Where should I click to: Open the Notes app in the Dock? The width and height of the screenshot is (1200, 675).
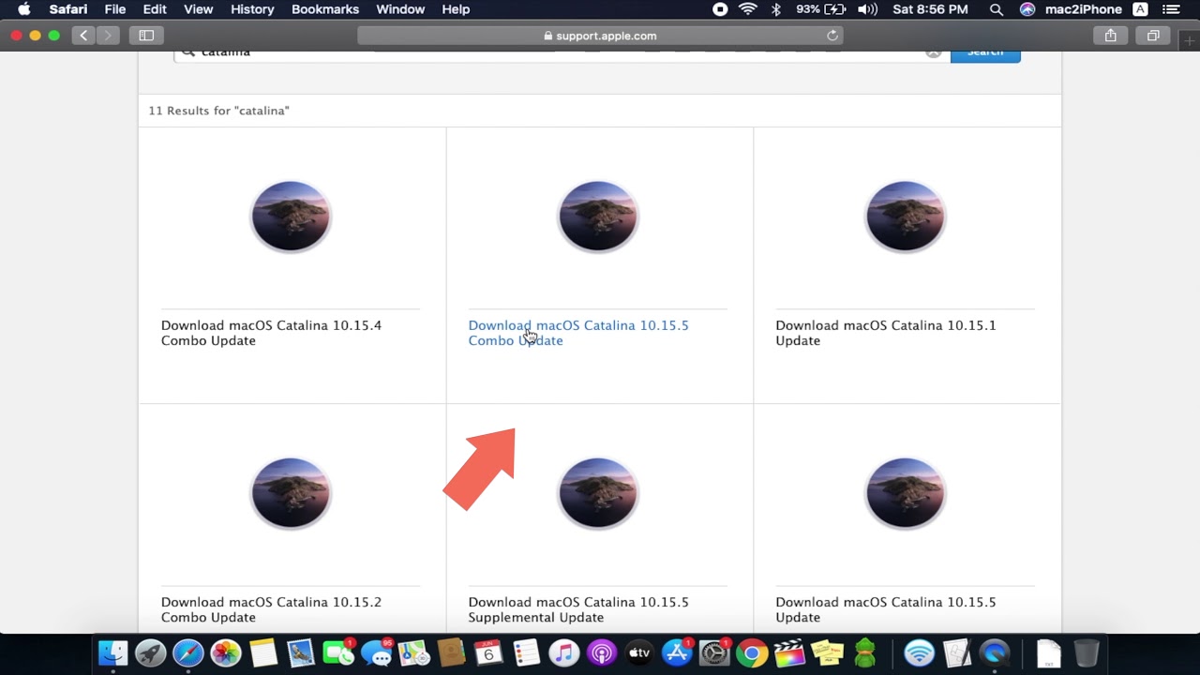(x=263, y=652)
